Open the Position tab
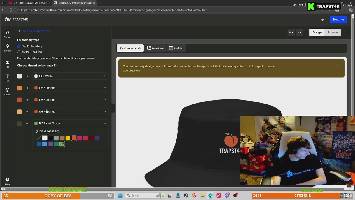The image size is (355, 200). (176, 48)
